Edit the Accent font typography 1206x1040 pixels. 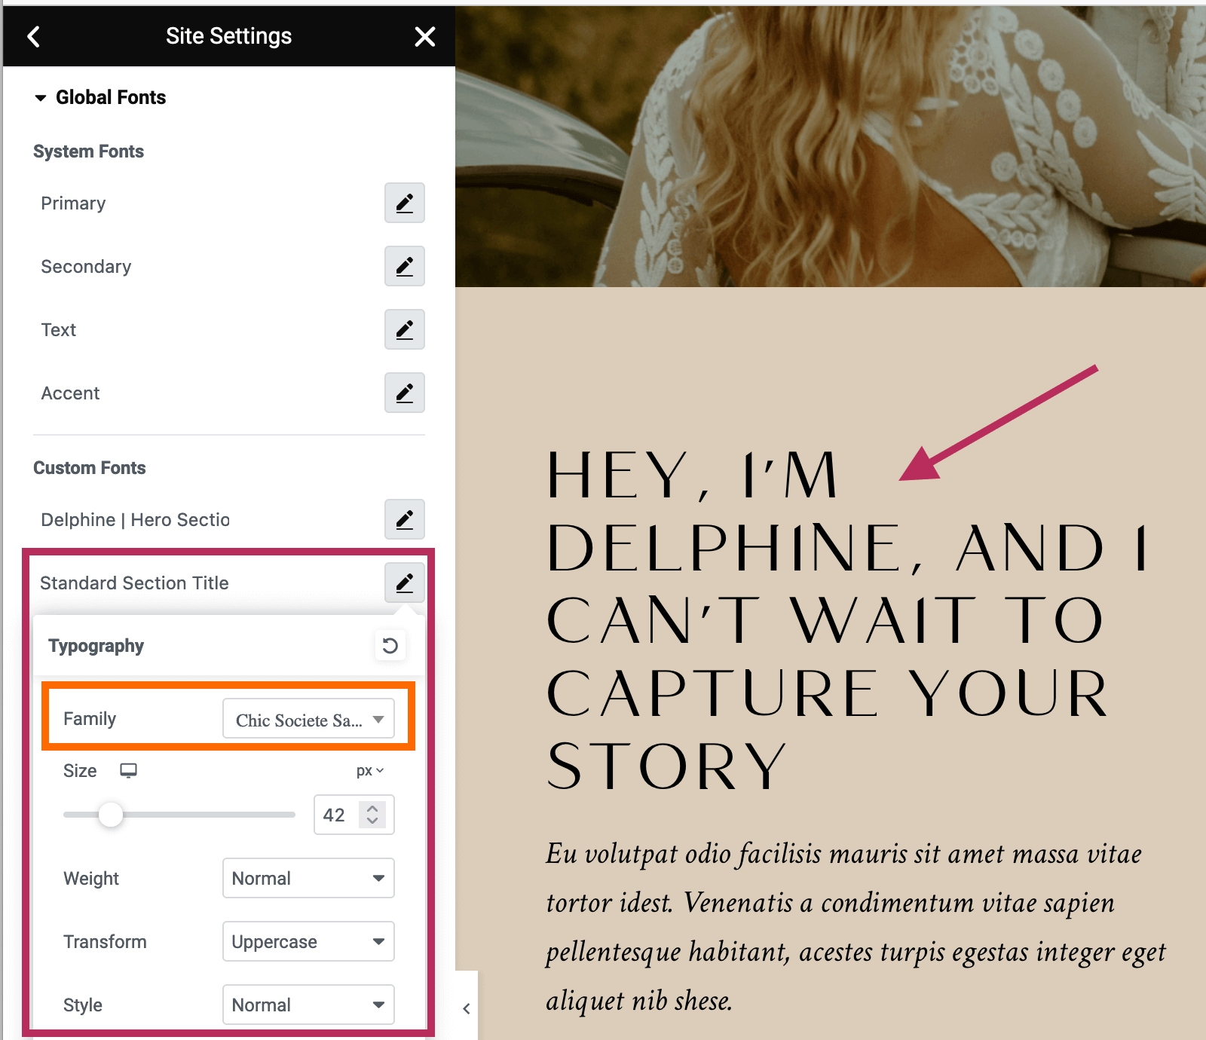click(x=404, y=393)
